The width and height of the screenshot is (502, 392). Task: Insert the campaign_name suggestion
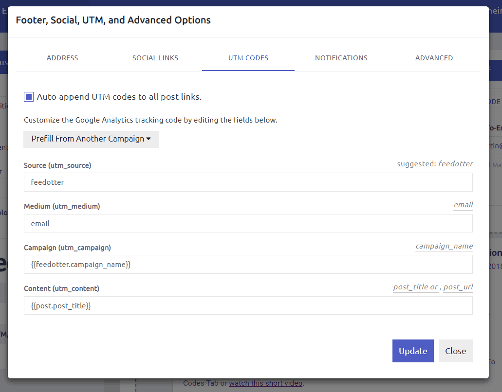pos(444,246)
